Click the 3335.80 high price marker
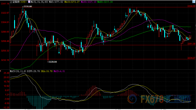The width and height of the screenshot is (196, 110). pos(27,6)
